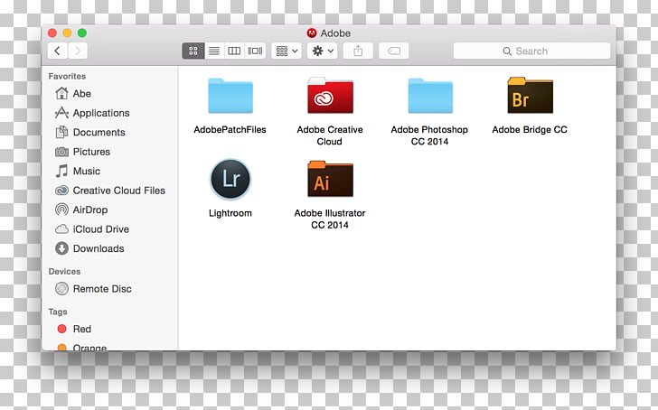Screen dimensions: 658x410
Task: Open AirDrop in the sidebar
Action: 110,210
